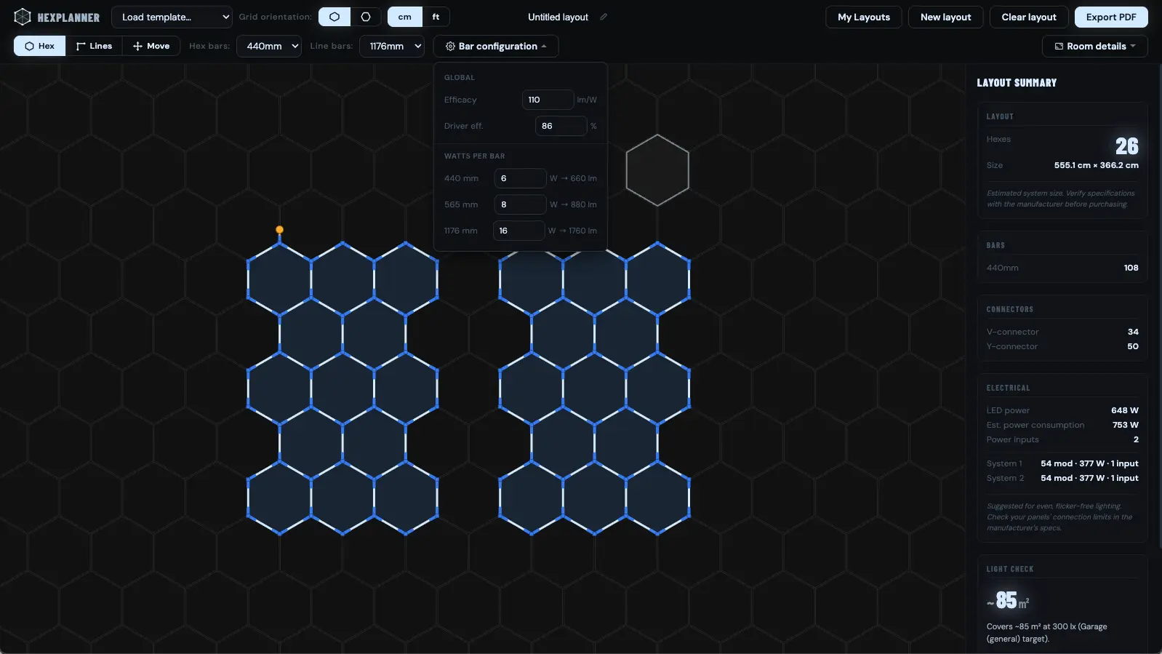Switch units to cm
The image size is (1162, 654).
pyautogui.click(x=405, y=17)
